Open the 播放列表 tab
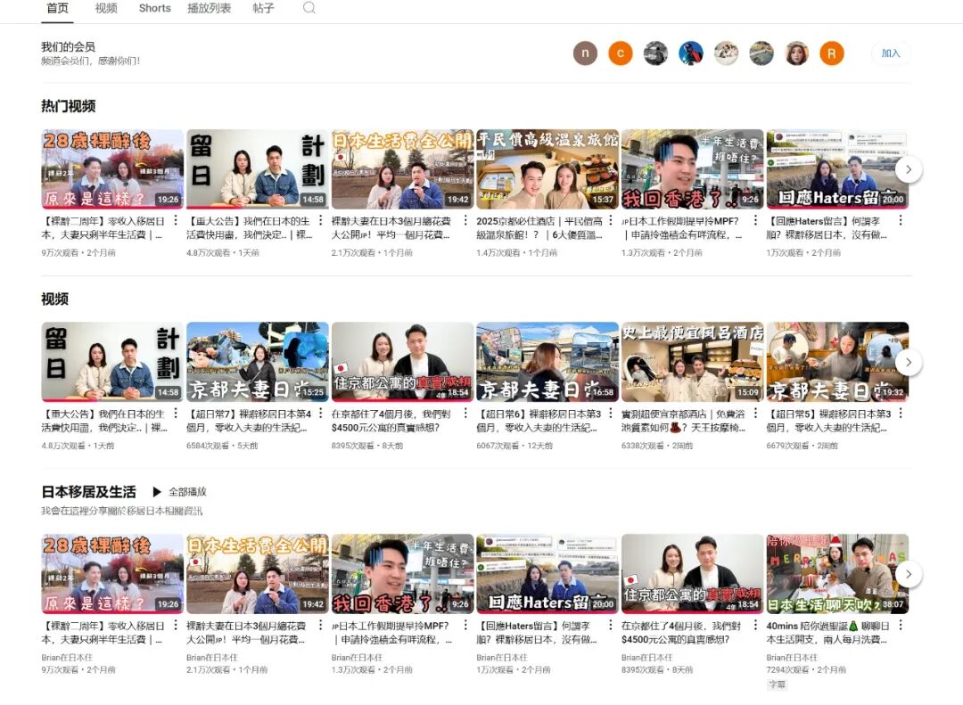 (210, 9)
